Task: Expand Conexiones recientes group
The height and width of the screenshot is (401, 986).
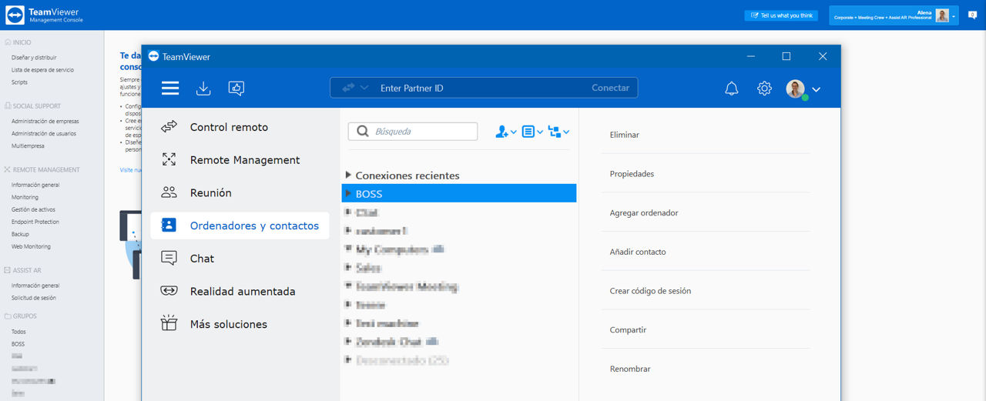Action: [x=348, y=175]
